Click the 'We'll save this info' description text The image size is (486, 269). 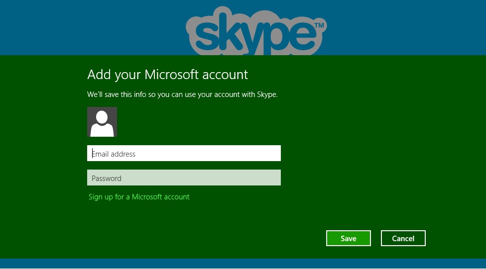182,94
